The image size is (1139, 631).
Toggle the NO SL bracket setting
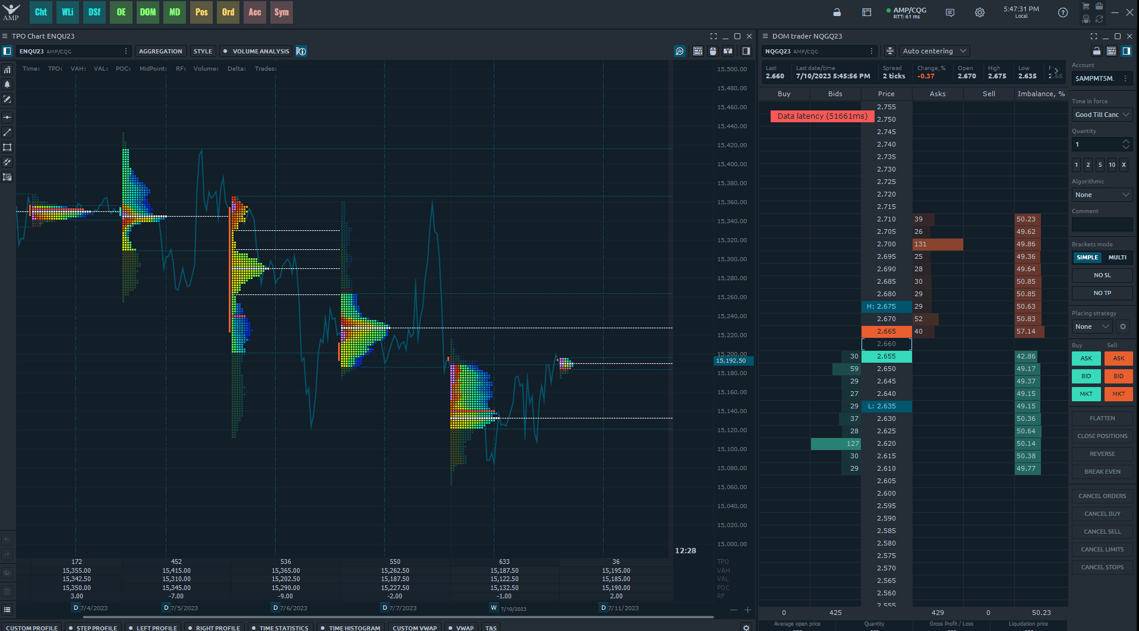tap(1102, 275)
